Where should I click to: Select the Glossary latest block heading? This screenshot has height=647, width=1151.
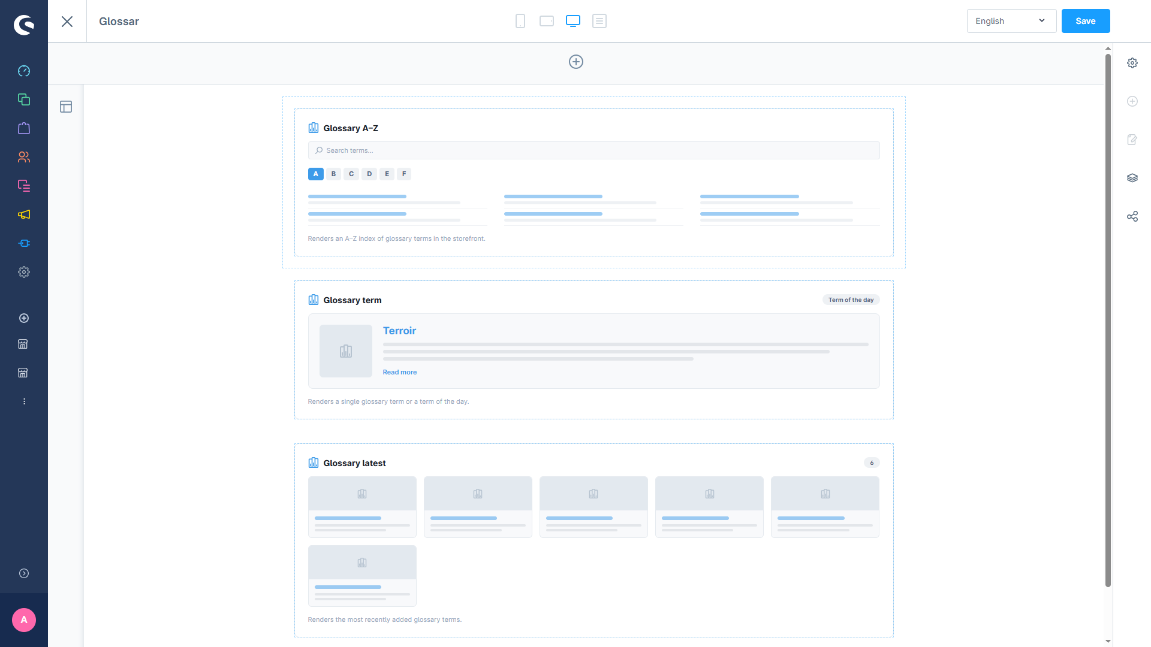tap(354, 463)
